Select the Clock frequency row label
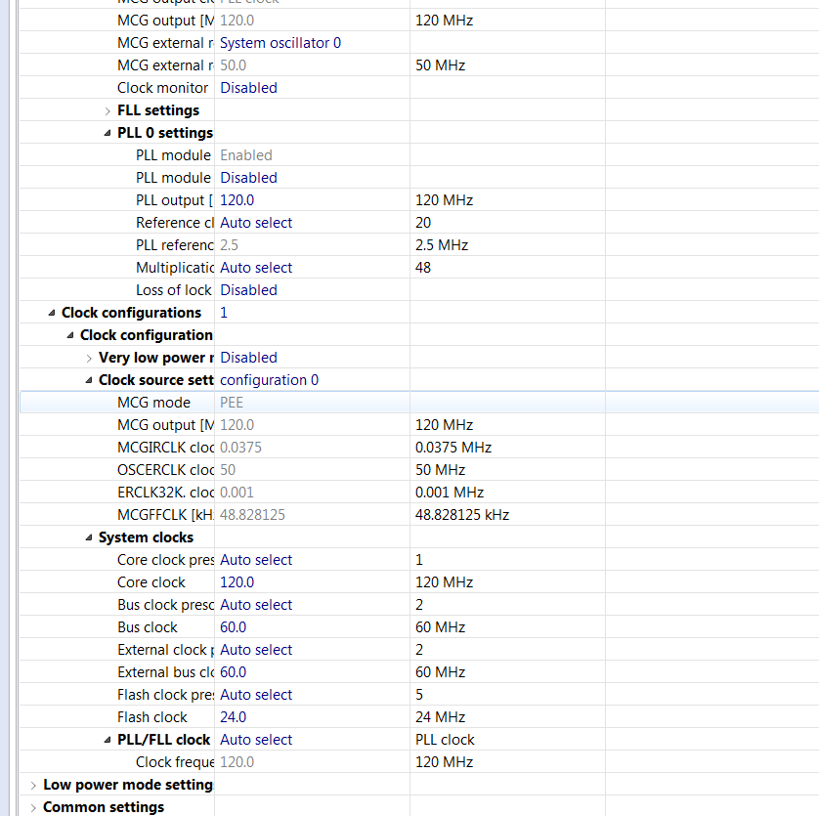The height and width of the screenshot is (816, 819). (175, 761)
